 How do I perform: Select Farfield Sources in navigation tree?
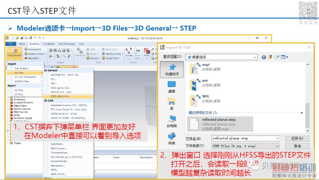[x=22, y=109]
